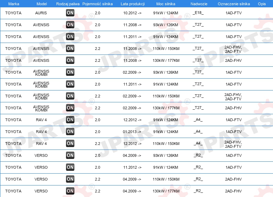Click ON fuel icon for RAV 4 from 01.2013
273x197 pixels.
click(70, 131)
